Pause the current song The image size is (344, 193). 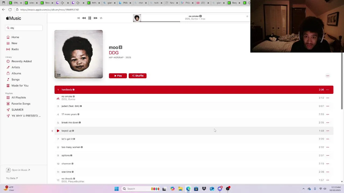click(90, 18)
